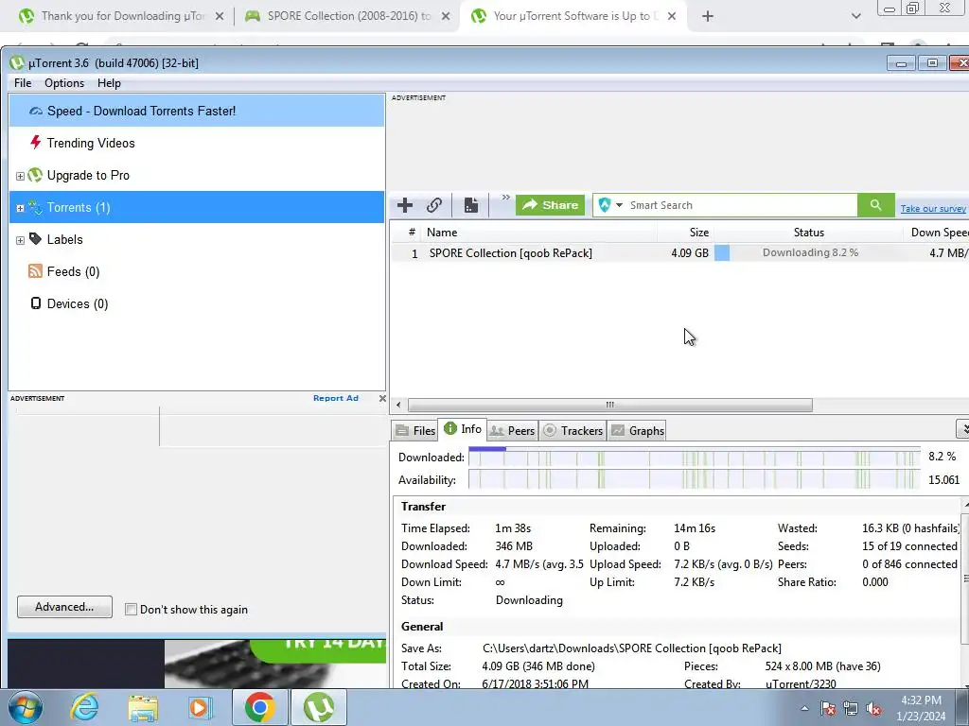Click the uTorrent taskbar icon

pos(319,707)
